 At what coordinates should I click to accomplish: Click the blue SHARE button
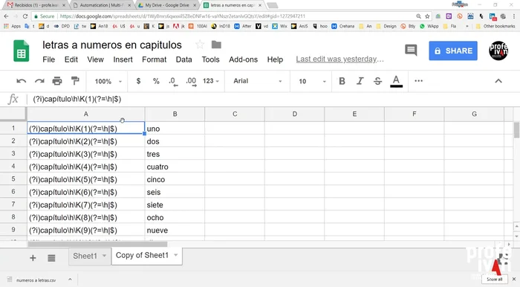[453, 51]
